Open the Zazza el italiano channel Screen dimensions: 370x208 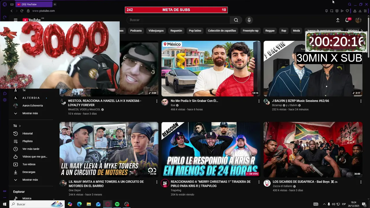pos(282,186)
